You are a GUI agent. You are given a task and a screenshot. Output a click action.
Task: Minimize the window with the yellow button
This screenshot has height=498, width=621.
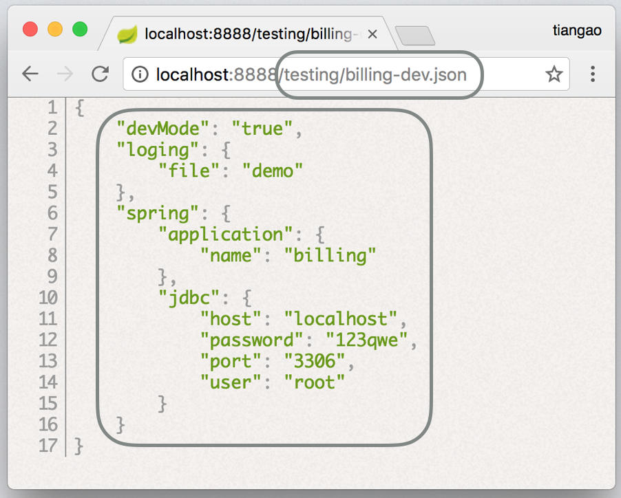(54, 30)
